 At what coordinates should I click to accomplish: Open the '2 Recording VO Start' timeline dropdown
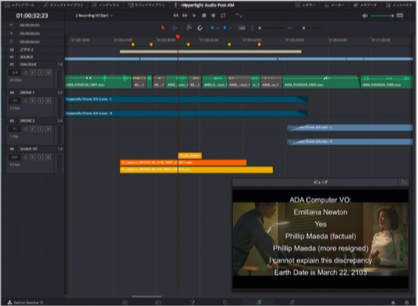pyautogui.click(x=94, y=16)
